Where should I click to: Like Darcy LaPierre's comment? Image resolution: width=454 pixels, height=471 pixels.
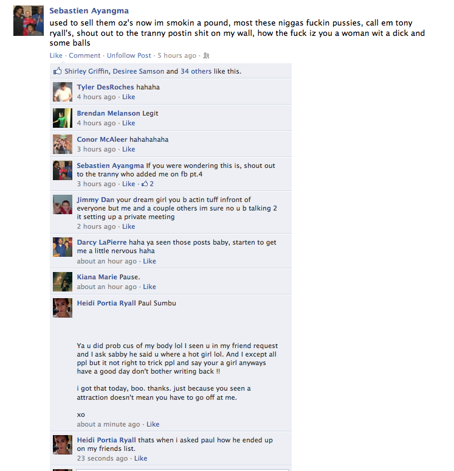coord(150,261)
